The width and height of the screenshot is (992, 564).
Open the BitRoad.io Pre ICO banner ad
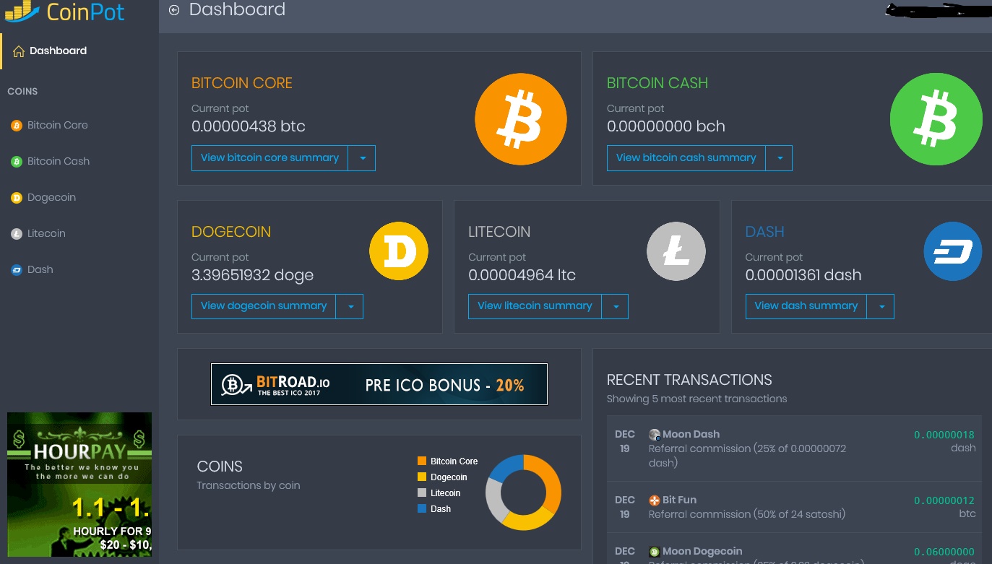tap(379, 384)
